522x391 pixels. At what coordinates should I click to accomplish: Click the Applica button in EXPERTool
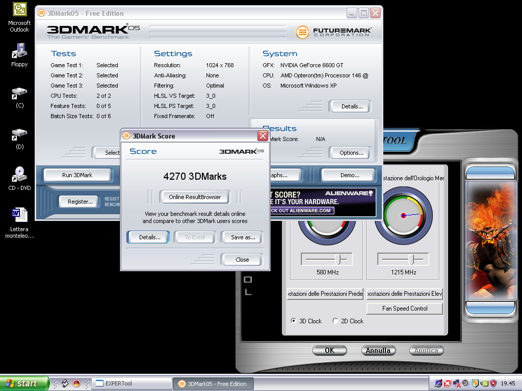(426, 350)
